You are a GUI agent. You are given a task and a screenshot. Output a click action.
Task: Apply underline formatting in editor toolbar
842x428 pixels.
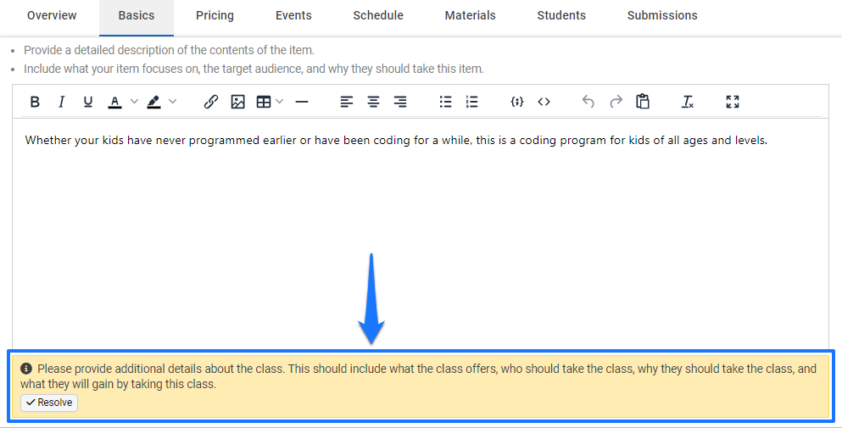(88, 102)
